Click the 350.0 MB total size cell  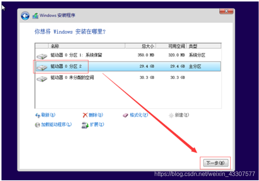click(x=146, y=55)
